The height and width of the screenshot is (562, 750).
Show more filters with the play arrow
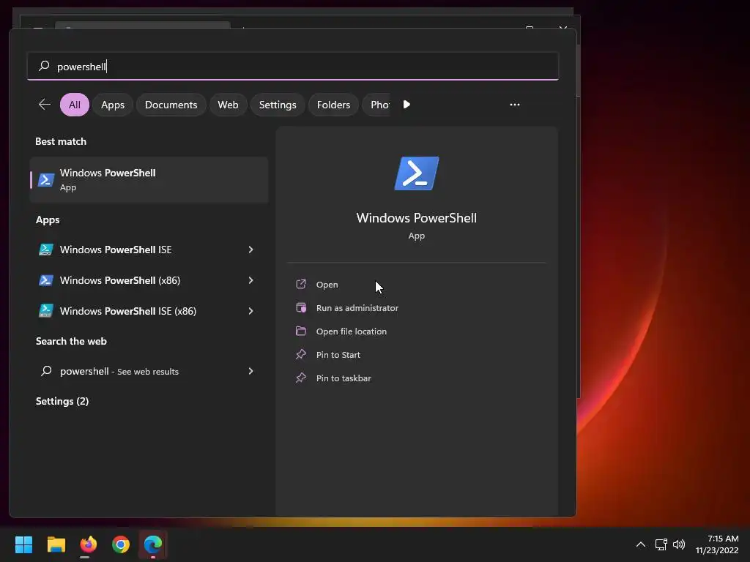[x=406, y=105]
